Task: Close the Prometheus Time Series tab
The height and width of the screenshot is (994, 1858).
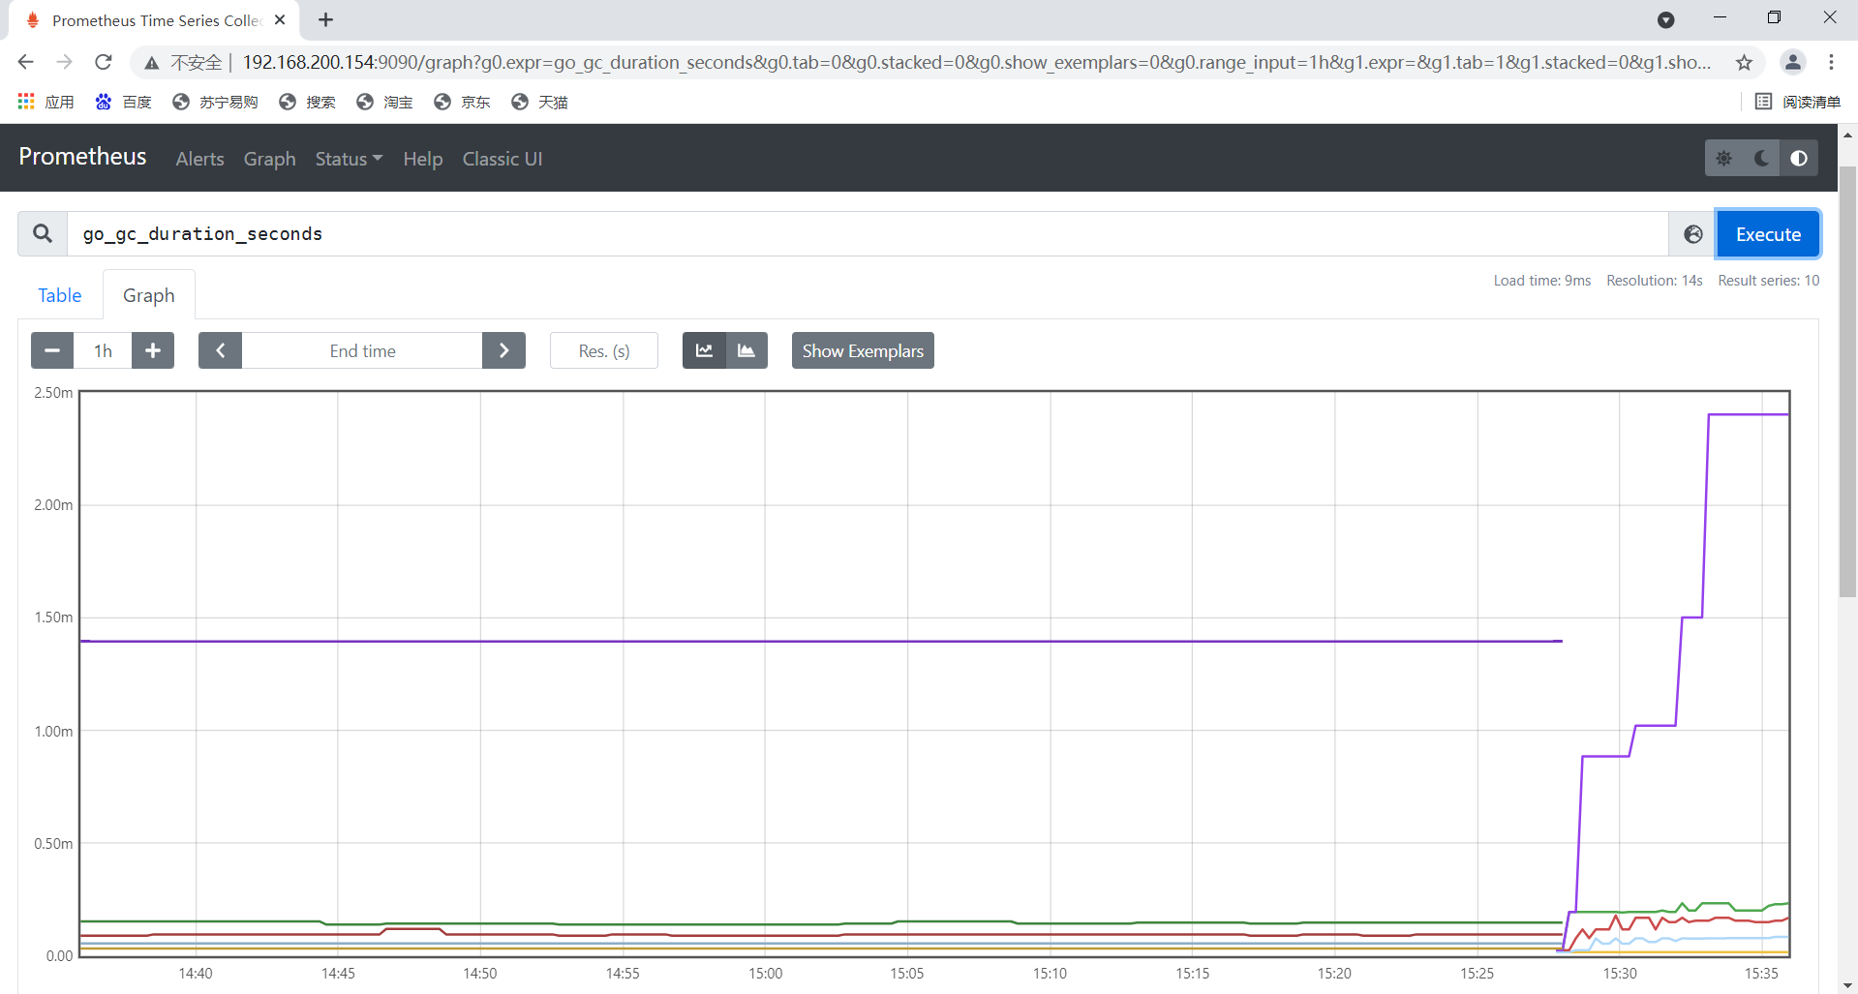Action: tap(280, 19)
